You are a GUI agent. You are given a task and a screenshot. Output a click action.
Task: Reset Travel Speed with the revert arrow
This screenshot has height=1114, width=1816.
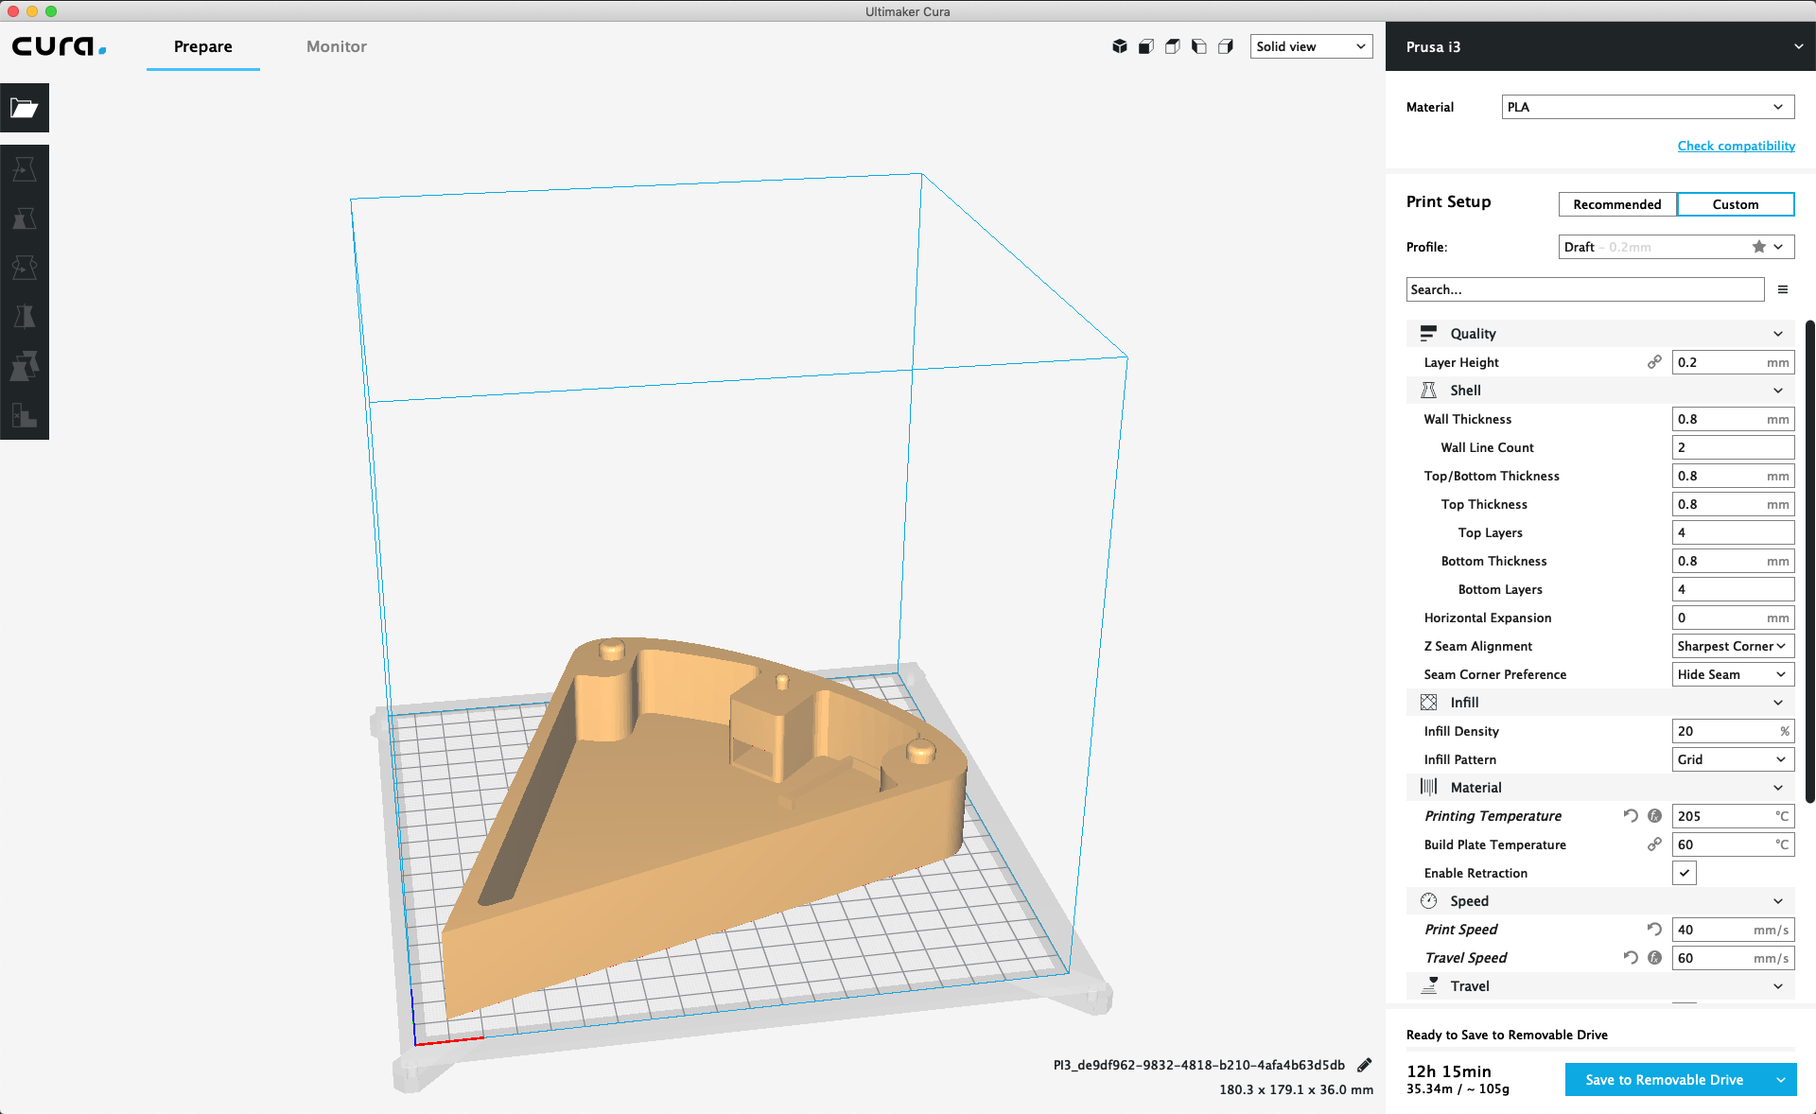tap(1631, 957)
